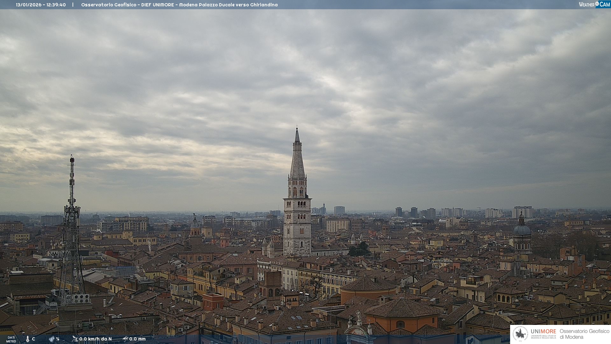Click the thermometer temperature icon
The image size is (611, 344).
click(28, 339)
